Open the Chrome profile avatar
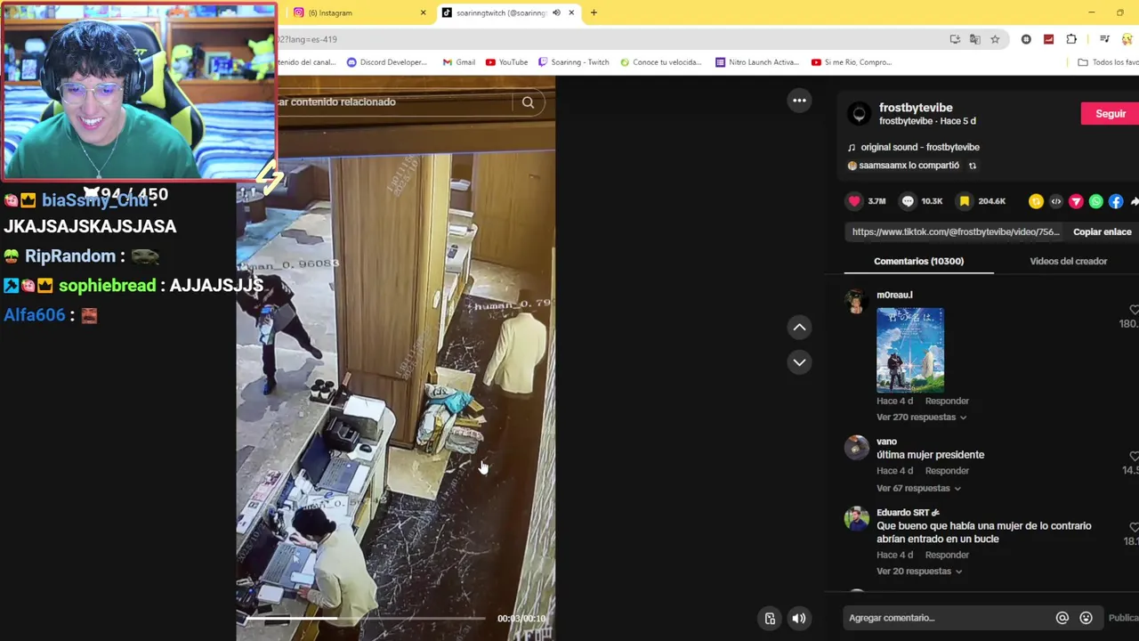 click(x=1127, y=39)
